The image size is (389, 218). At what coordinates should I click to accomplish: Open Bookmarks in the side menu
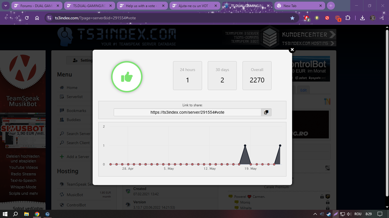(76, 111)
